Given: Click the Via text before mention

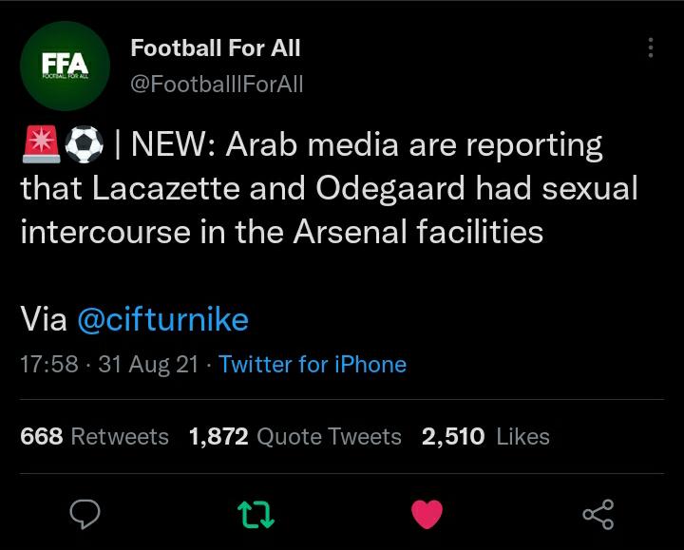Looking at the screenshot, I should [x=44, y=320].
